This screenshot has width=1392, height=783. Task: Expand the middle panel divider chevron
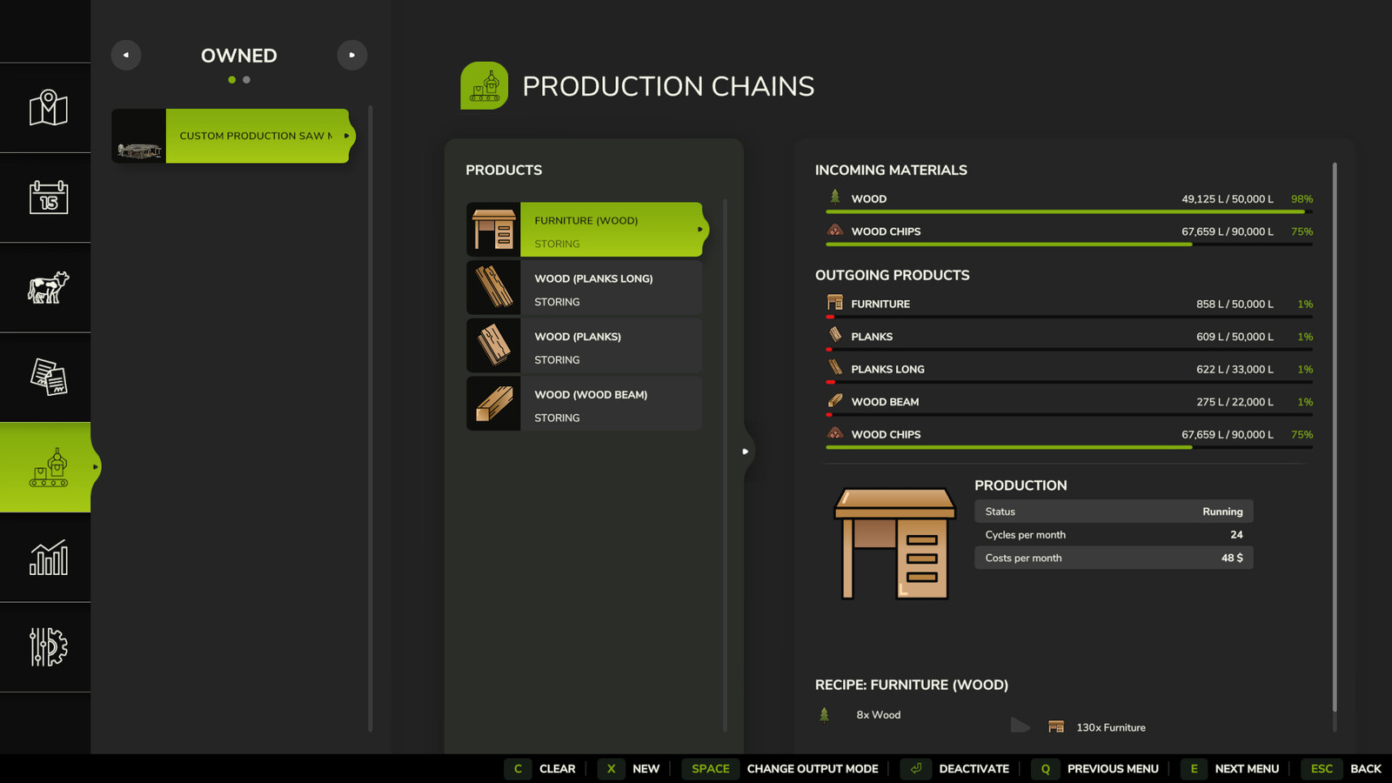pos(746,451)
